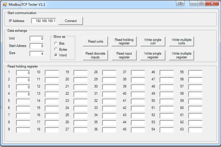Click register 1 value field

coord(23,73)
